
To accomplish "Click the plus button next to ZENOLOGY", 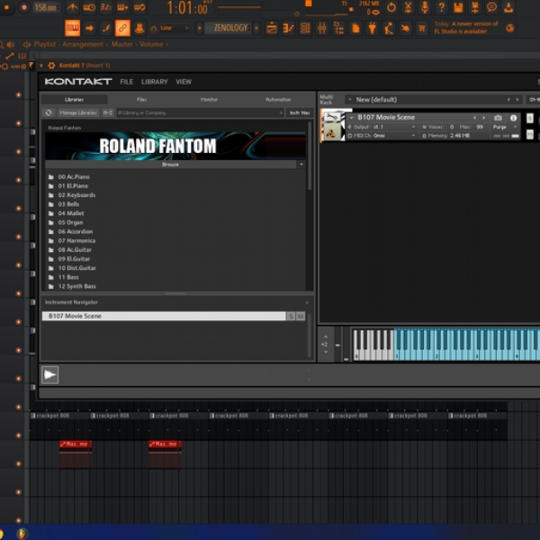I will (x=256, y=28).
